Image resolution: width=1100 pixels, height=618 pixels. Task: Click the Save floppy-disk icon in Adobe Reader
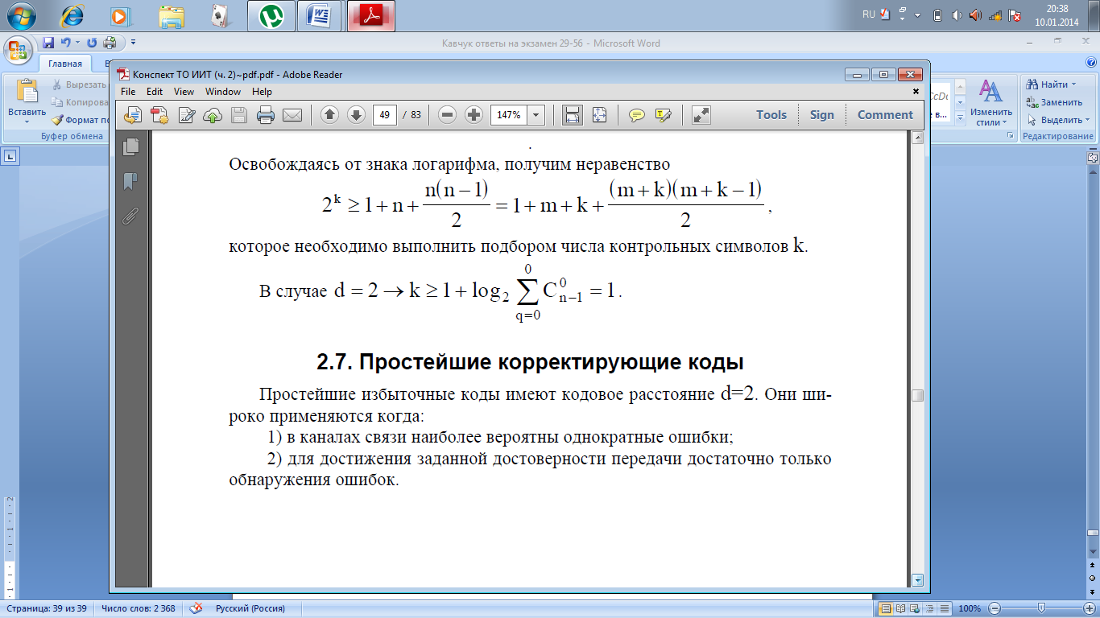click(x=239, y=115)
